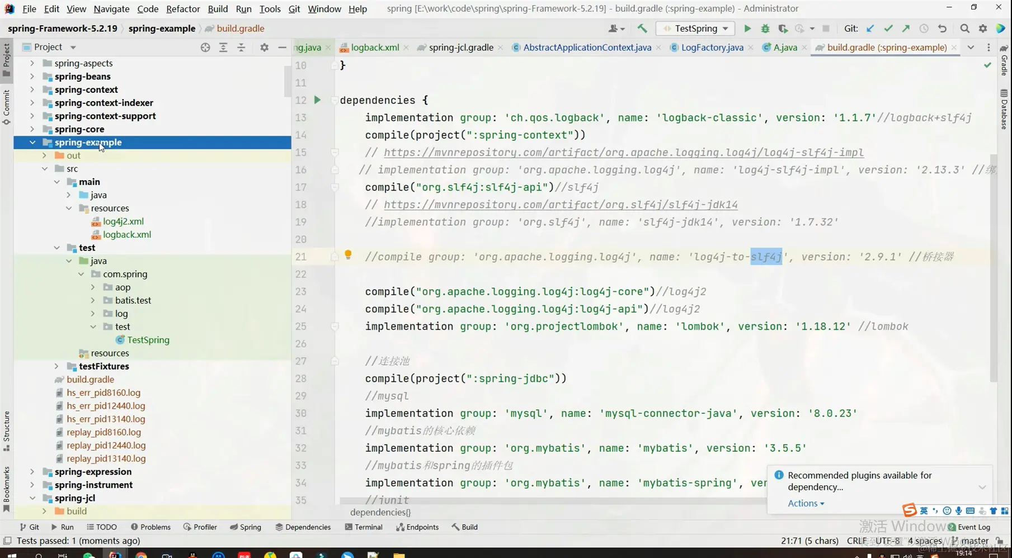1012x558 pixels.
Task: Open the Profiler tool window
Action: click(200, 527)
